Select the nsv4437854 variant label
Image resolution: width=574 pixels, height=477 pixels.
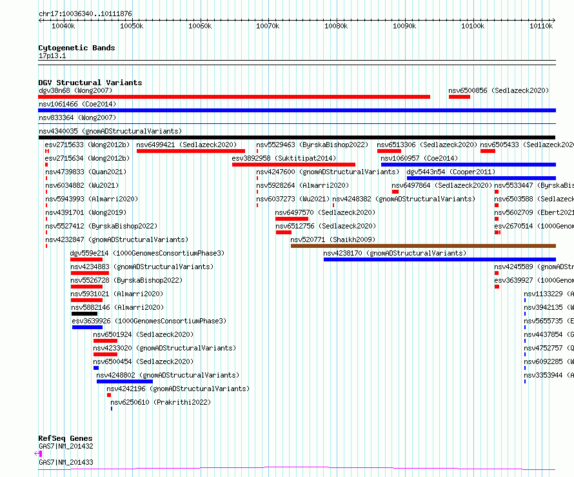(x=549, y=334)
